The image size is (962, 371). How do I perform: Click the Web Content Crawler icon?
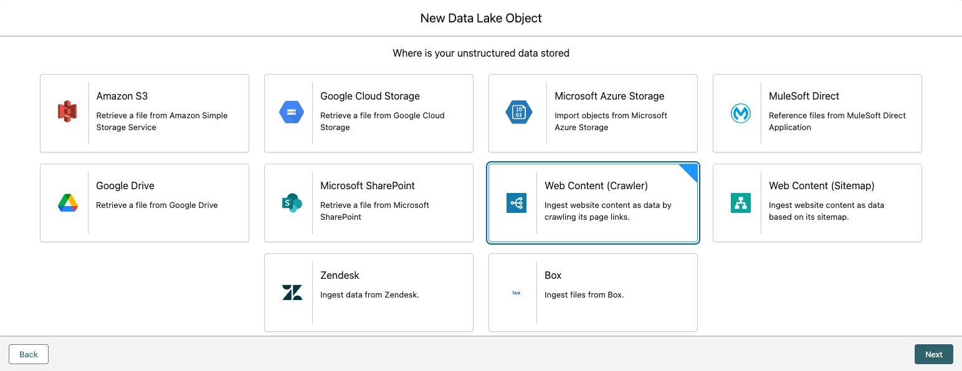click(x=516, y=202)
